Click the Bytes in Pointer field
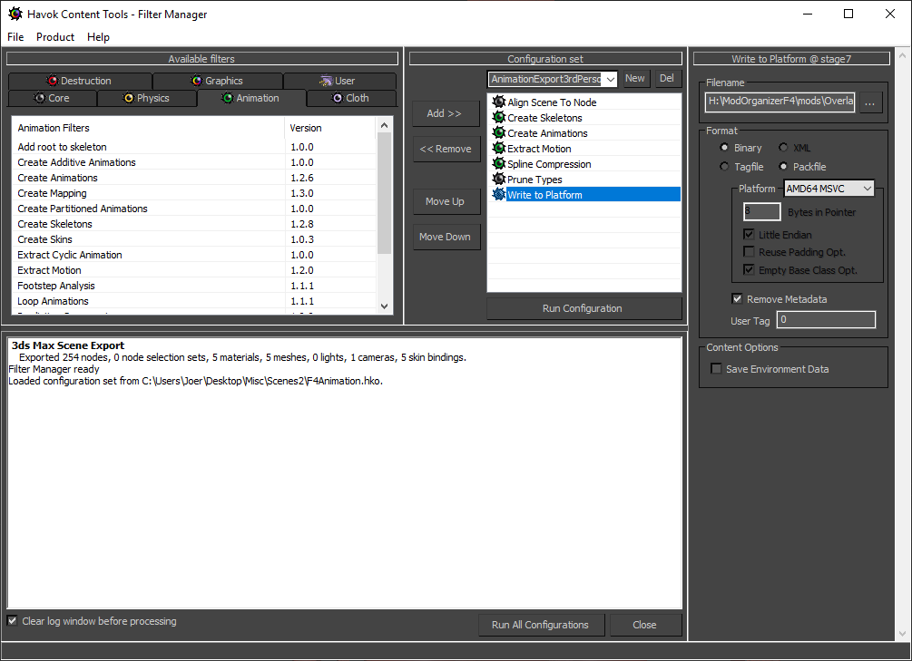 762,211
